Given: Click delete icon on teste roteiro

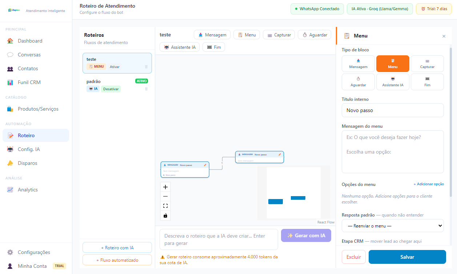Looking at the screenshot, I should coord(146,67).
